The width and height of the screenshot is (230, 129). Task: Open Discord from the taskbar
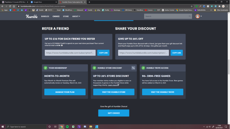coord(85,127)
